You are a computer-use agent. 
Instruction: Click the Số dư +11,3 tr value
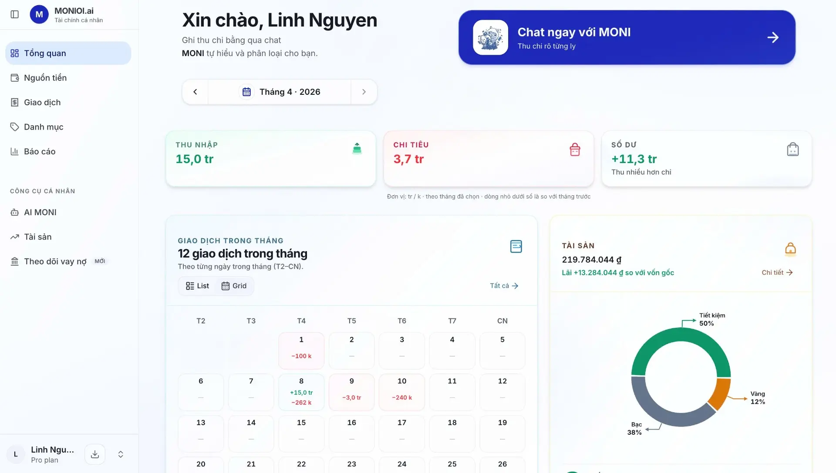click(634, 159)
